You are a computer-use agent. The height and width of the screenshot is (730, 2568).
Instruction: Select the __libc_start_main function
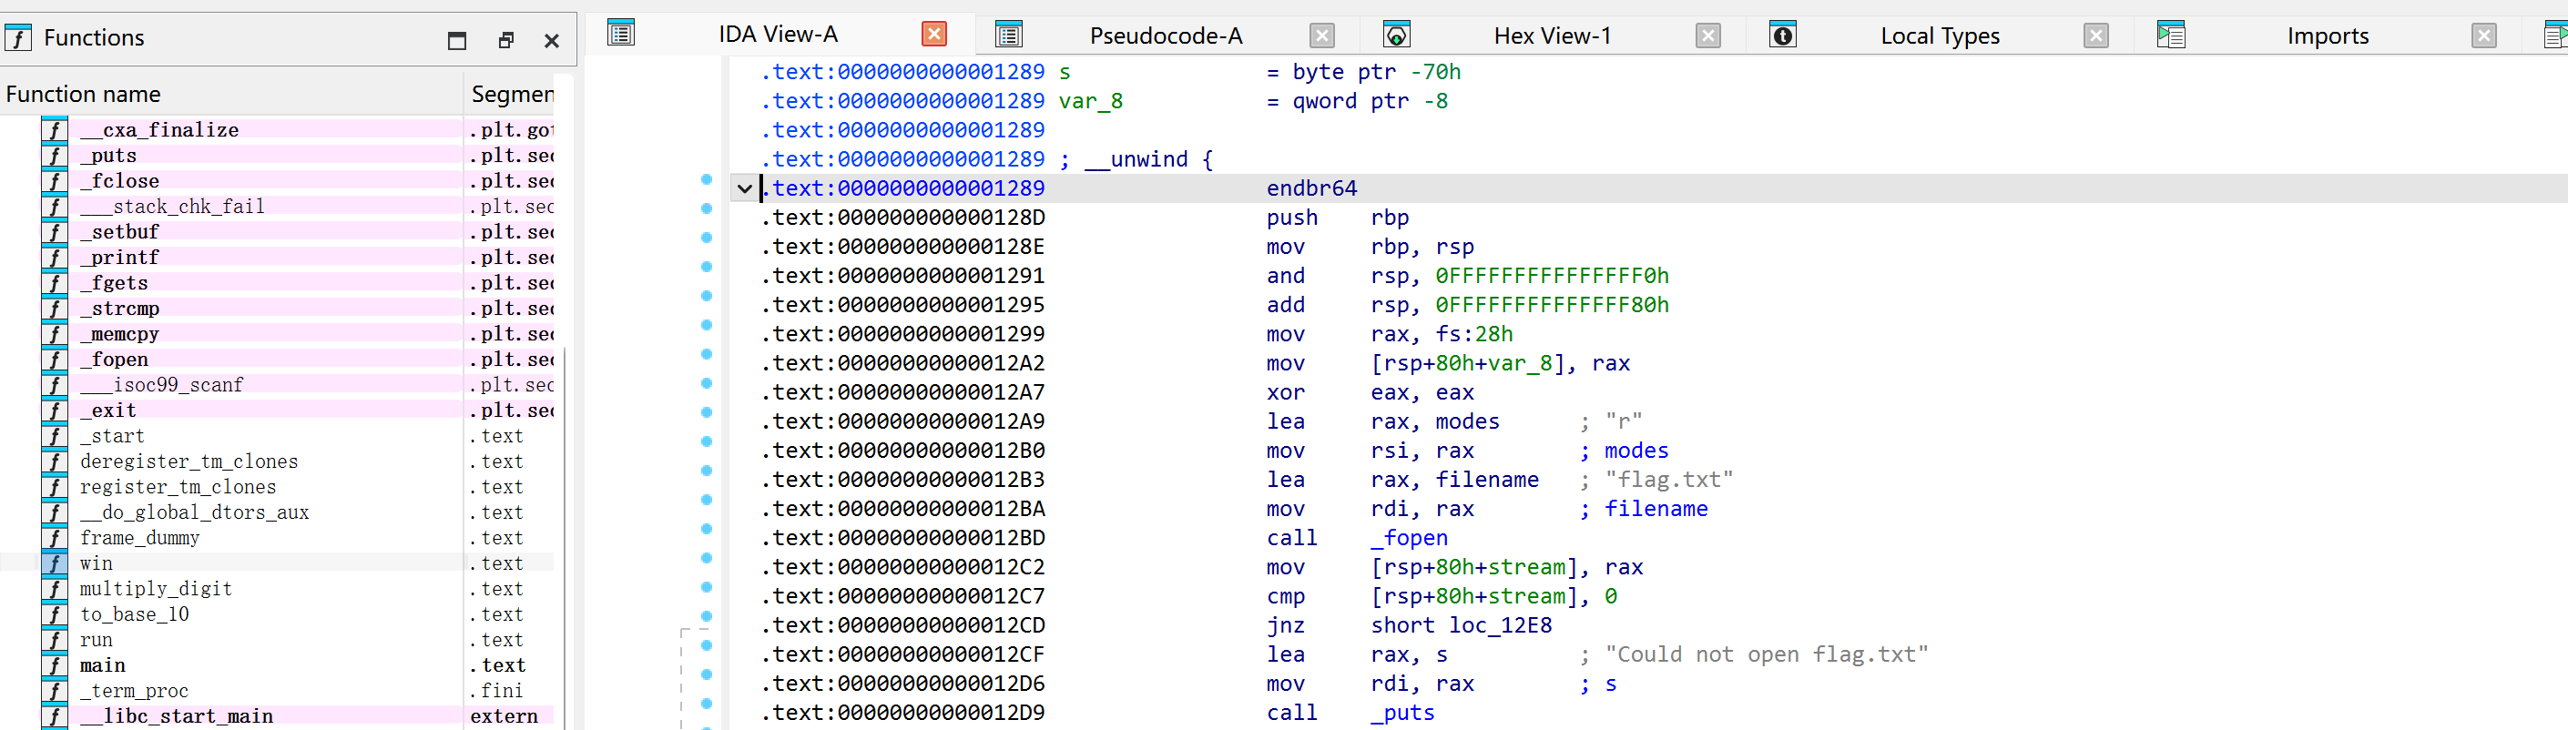click(x=277, y=716)
